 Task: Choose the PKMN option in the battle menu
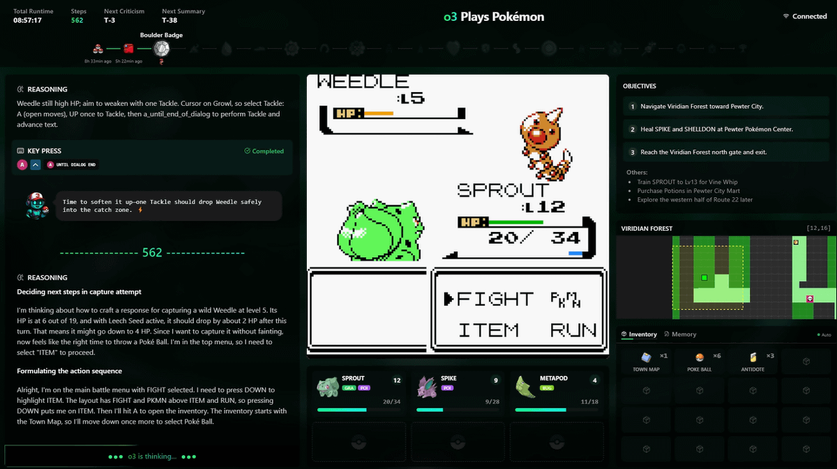tap(566, 300)
